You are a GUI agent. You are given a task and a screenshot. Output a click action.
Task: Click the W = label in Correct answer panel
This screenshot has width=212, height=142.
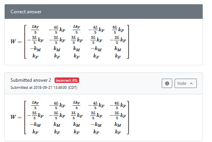tap(16, 41)
